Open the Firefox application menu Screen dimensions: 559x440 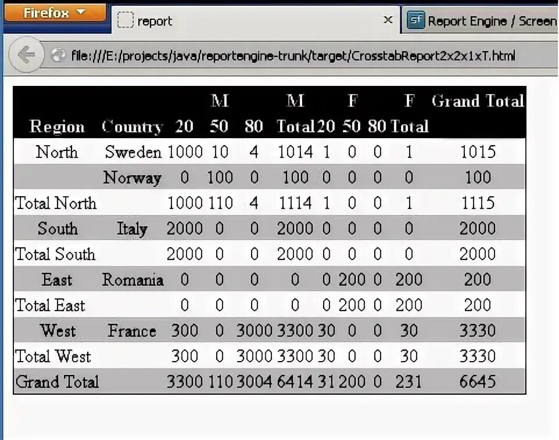(x=54, y=12)
